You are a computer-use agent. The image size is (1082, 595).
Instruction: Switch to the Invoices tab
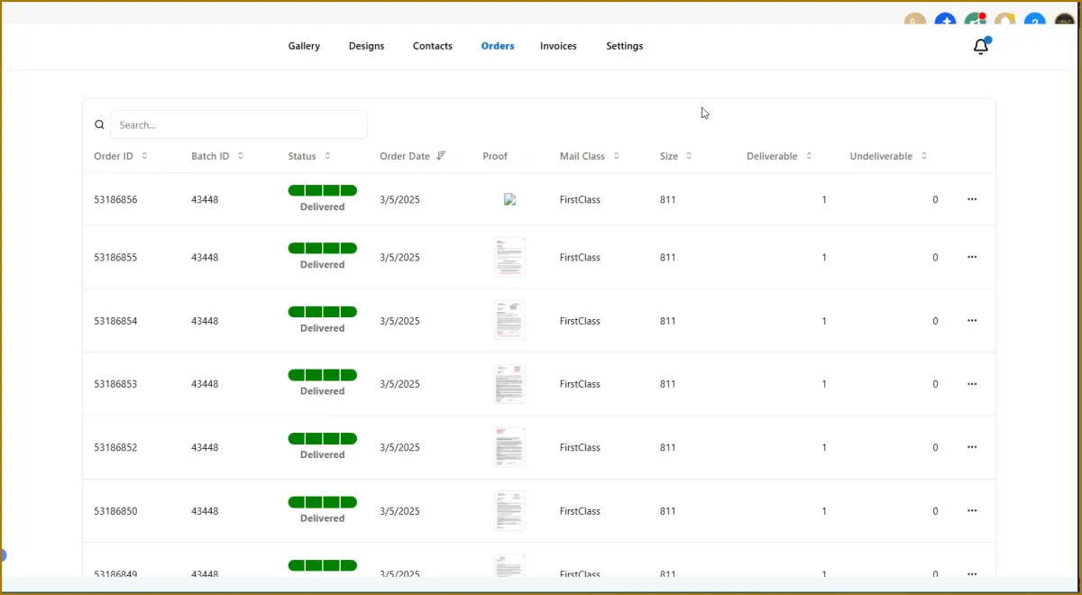pyautogui.click(x=558, y=46)
